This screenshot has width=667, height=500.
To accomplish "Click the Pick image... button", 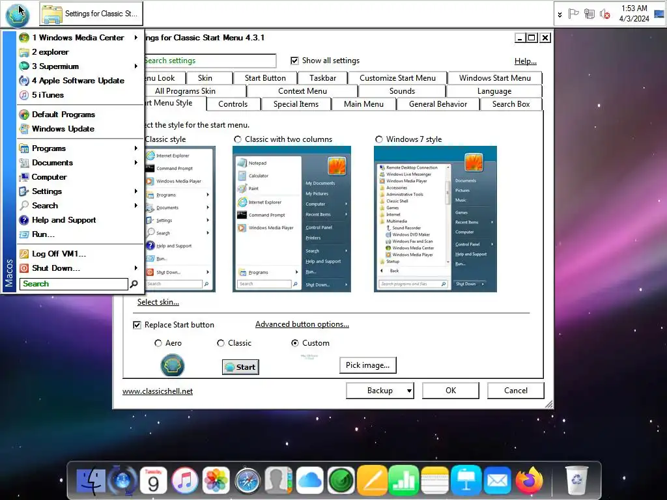I will click(x=367, y=365).
